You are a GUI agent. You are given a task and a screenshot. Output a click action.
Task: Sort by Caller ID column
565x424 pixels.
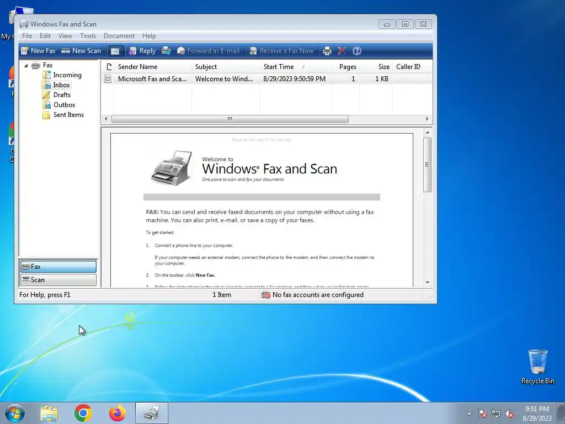[412, 67]
